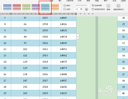Image resolution: width=128 pixels, height=99 pixels.
Task: Apply the blue table style thumbnail
Action: [x=7, y=7]
